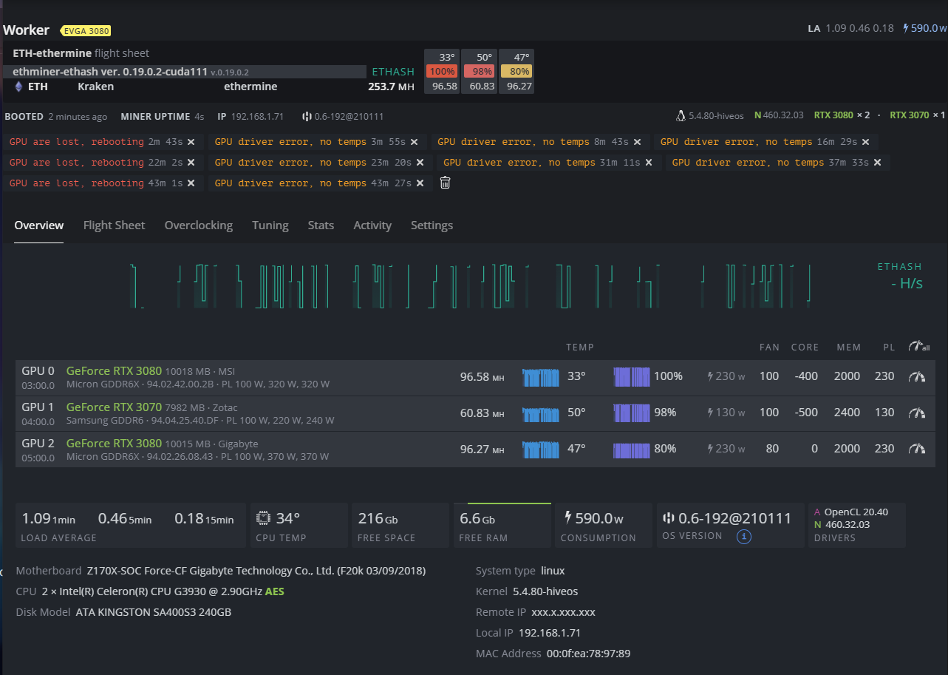The image size is (948, 675).
Task: Click the Kraken wallet name
Action: click(x=96, y=87)
